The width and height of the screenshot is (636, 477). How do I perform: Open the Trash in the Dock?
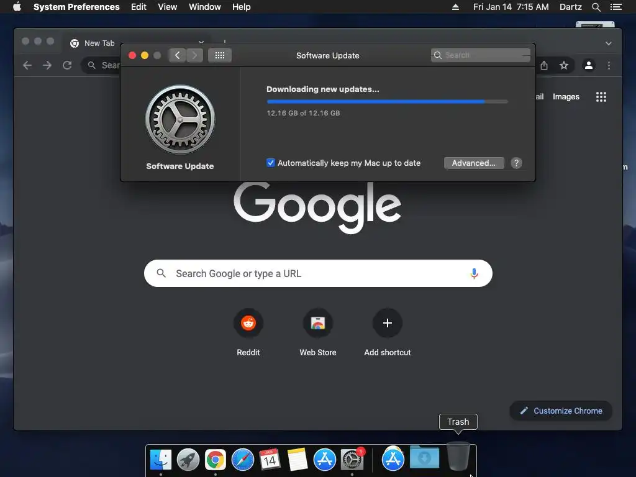click(458, 457)
